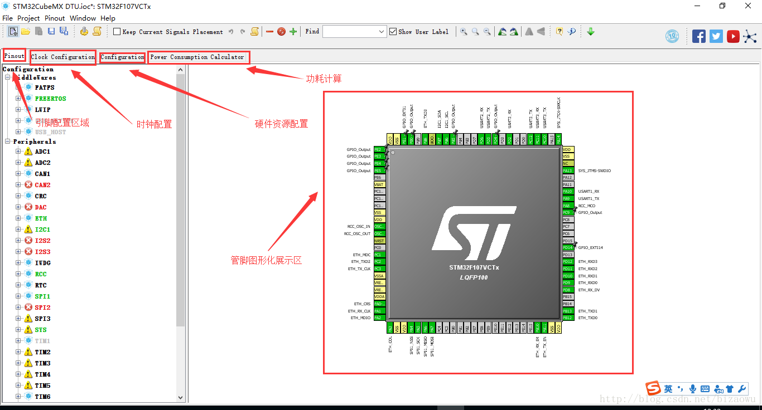Open the YouTube link icon
This screenshot has height=410, width=762.
(734, 37)
